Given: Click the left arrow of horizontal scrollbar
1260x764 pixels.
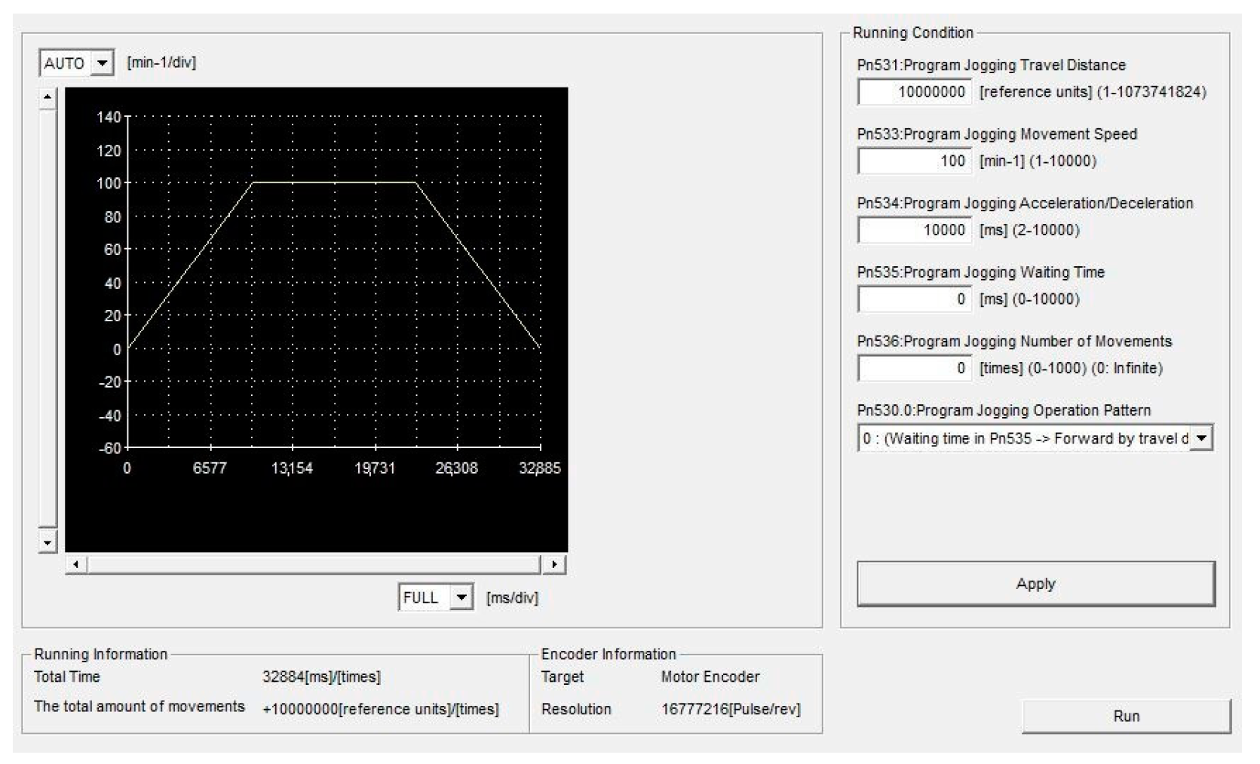Looking at the screenshot, I should tap(76, 563).
